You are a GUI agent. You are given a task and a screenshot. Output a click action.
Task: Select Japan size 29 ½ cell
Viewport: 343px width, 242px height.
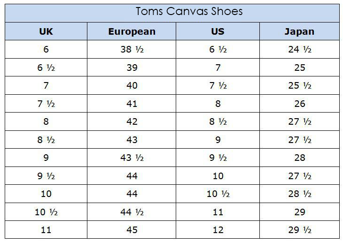click(x=299, y=230)
